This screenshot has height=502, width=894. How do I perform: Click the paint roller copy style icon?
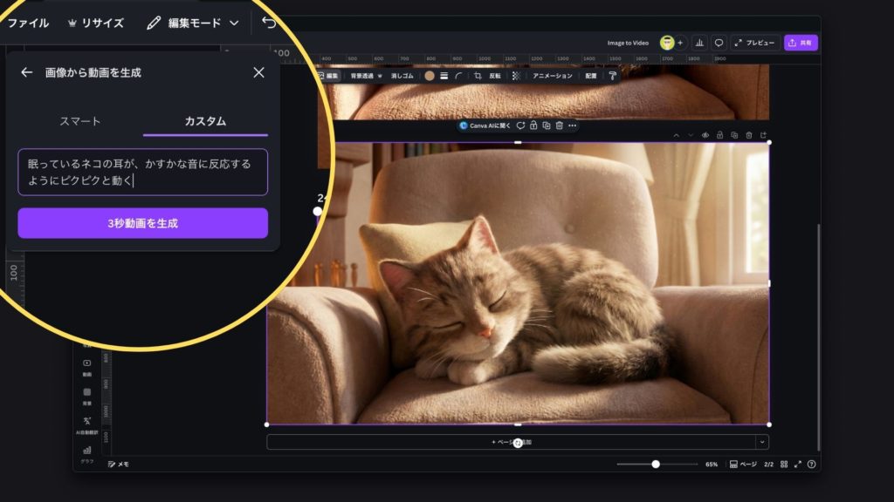pyautogui.click(x=613, y=76)
